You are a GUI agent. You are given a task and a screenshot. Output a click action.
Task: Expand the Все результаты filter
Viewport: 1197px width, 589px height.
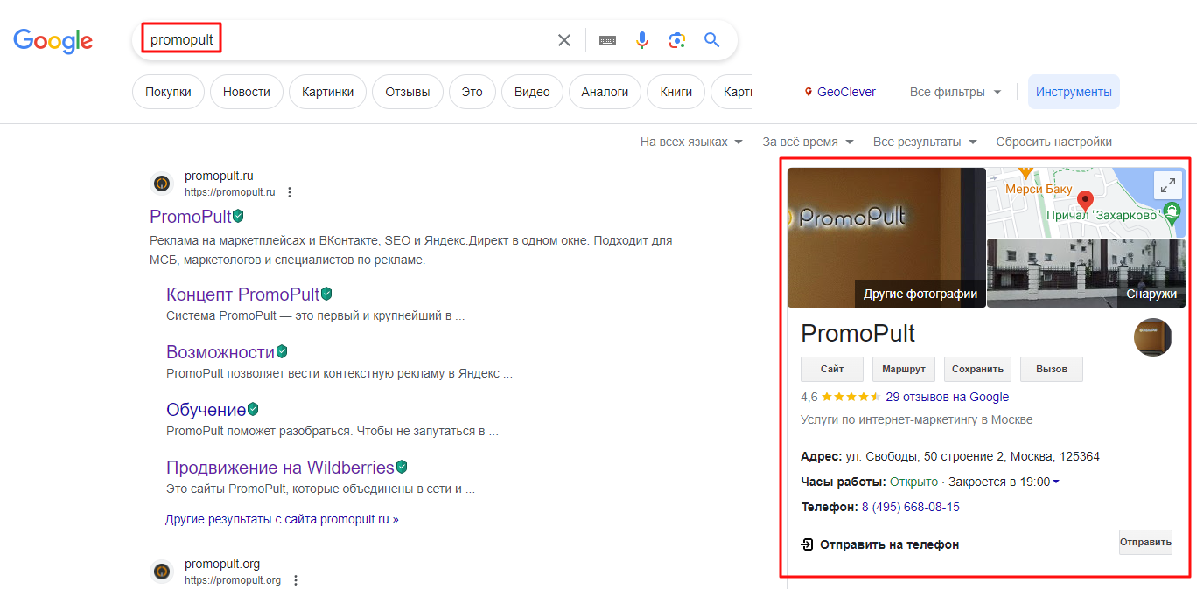(924, 142)
